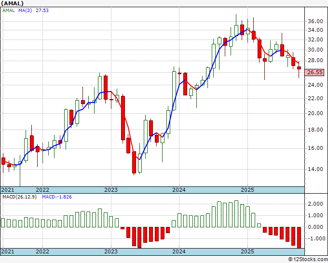Click the 34.00 price axis label
Image resolution: width=328 pixels, height=263 pixels.
click(315, 30)
